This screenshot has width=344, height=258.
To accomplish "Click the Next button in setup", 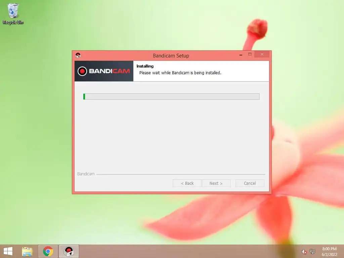I will coord(216,183).
